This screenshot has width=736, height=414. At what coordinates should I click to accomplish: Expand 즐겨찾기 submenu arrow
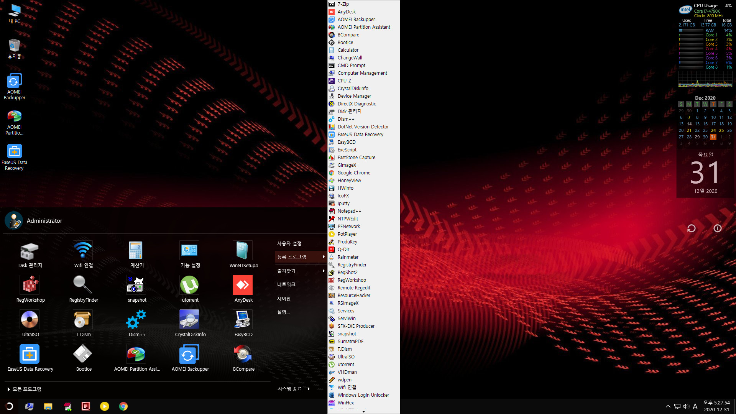click(324, 271)
